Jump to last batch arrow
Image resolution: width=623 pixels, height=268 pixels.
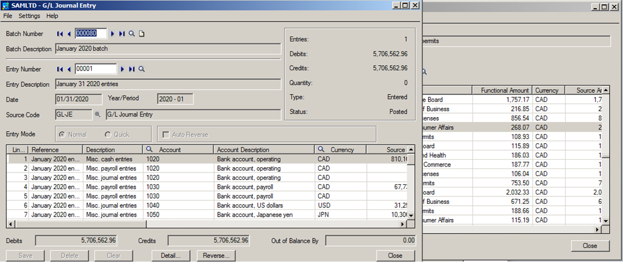coord(122,34)
